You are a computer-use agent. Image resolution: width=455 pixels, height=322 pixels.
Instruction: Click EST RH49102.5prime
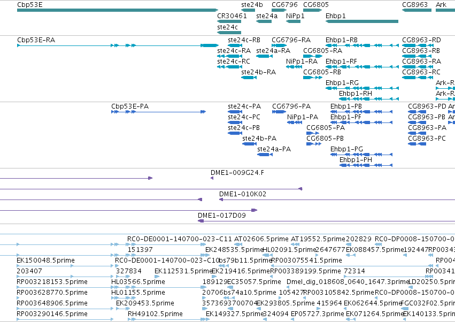click(x=155, y=314)
